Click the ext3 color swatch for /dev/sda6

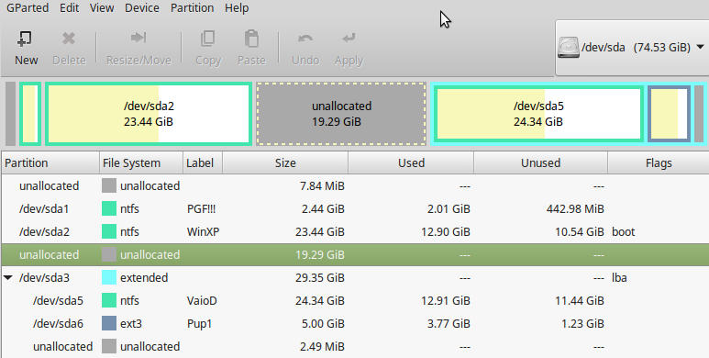coord(109,324)
